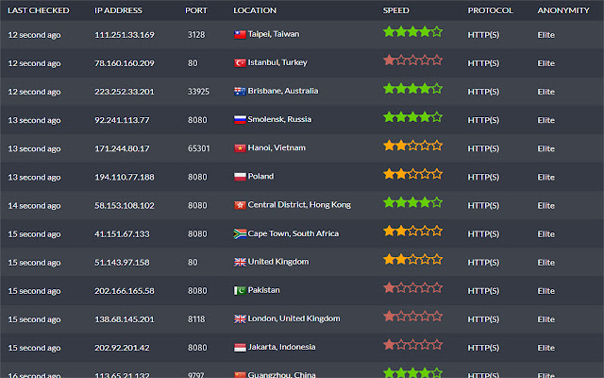Click speed stars for Hanoi row

[x=412, y=146]
